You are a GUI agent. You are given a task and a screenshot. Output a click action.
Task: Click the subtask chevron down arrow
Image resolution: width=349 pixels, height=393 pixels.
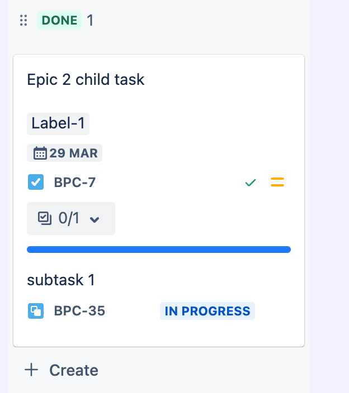pos(95,219)
